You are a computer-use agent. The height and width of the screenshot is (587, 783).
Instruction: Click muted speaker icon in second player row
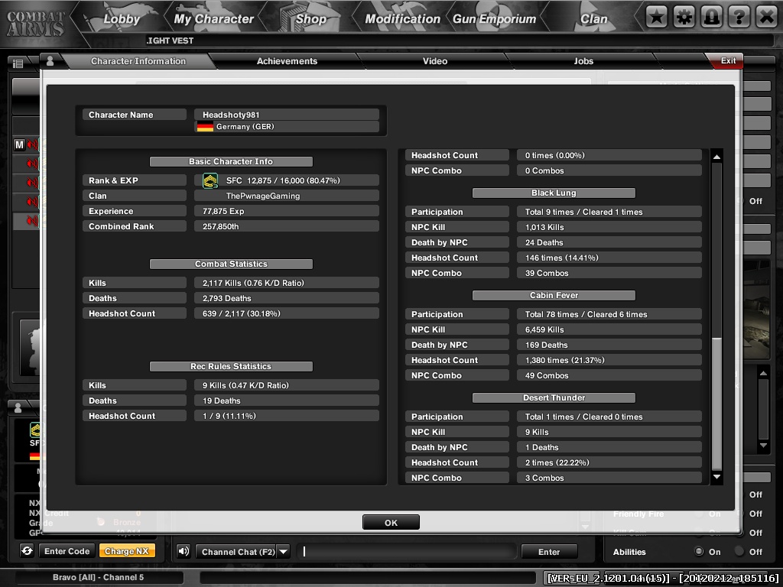point(32,164)
